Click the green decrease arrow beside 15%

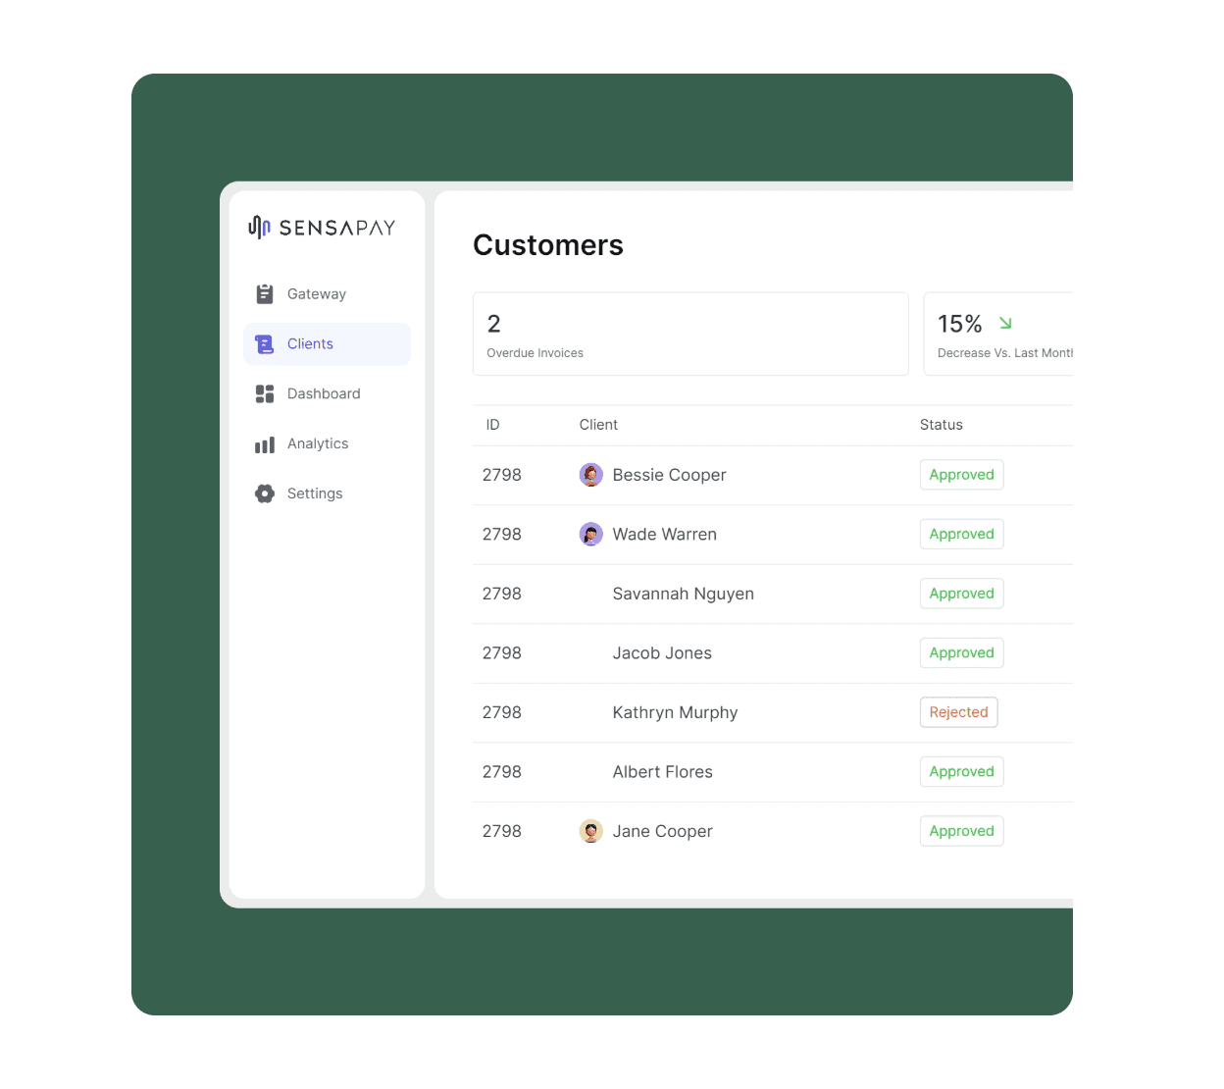click(x=1004, y=323)
